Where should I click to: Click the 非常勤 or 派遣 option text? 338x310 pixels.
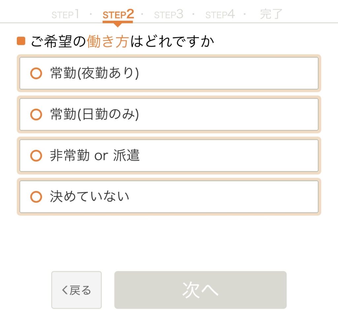[x=95, y=156]
